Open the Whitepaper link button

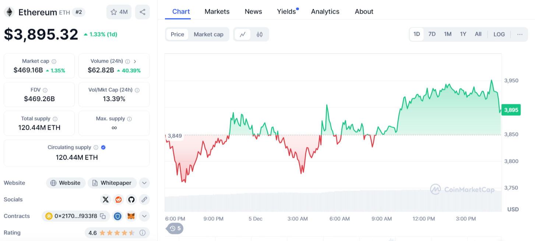coord(112,183)
